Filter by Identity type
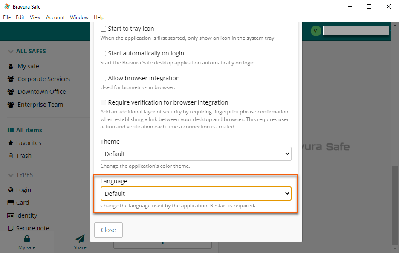The image size is (399, 253). [x=27, y=215]
